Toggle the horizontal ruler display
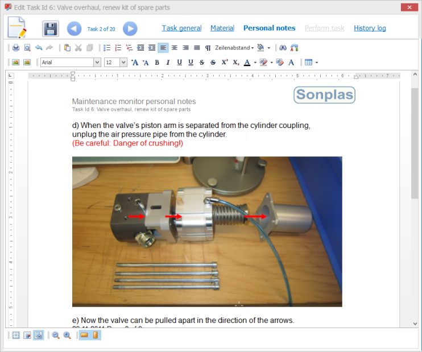 pos(84,336)
